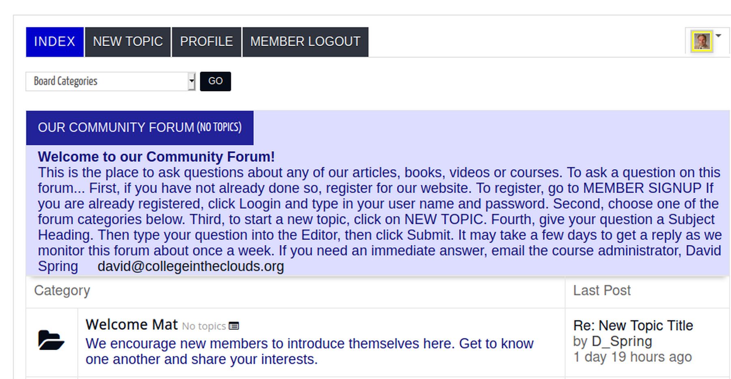The height and width of the screenshot is (379, 731).
Task: Click the open folder icon for Welcome Mat
Action: point(51,340)
